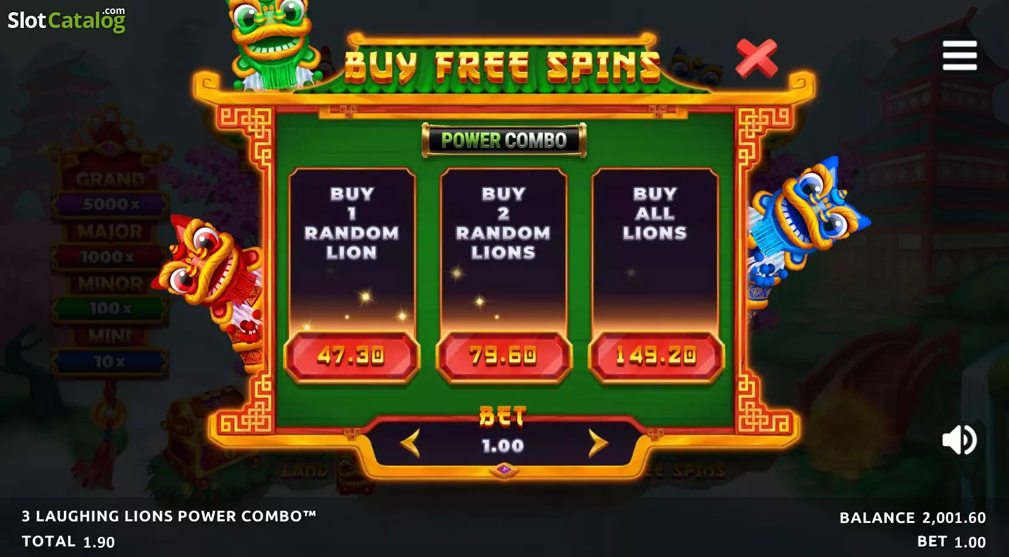1009x557 pixels.
Task: Click the purple gem under the bet
Action: tap(504, 469)
